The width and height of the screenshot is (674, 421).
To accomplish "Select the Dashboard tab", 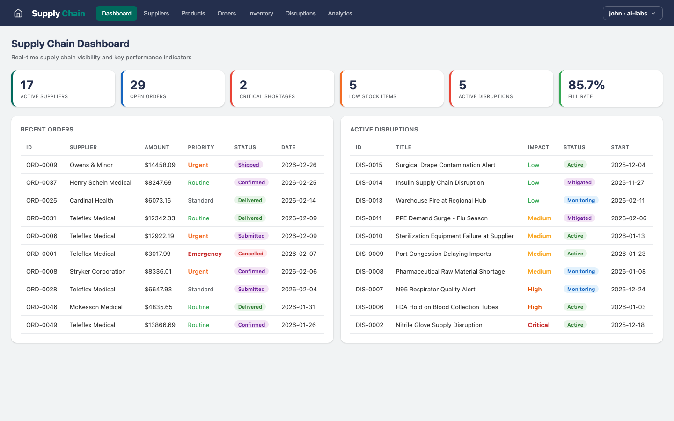I will click(116, 13).
